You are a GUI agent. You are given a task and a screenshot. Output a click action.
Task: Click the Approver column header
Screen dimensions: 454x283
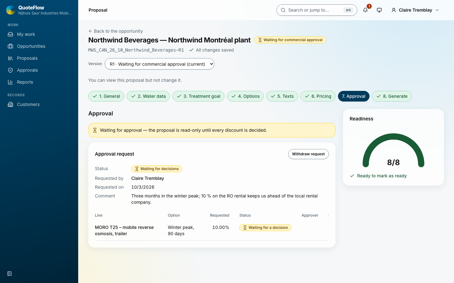310,215
